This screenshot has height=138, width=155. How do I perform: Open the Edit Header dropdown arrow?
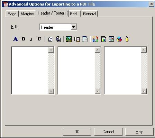pos(74,27)
